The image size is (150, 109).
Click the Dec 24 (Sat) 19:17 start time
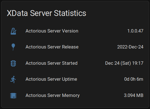[124, 63]
